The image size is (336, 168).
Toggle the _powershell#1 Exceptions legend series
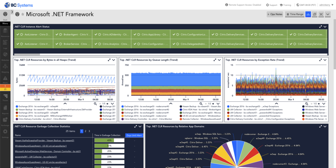(255, 110)
